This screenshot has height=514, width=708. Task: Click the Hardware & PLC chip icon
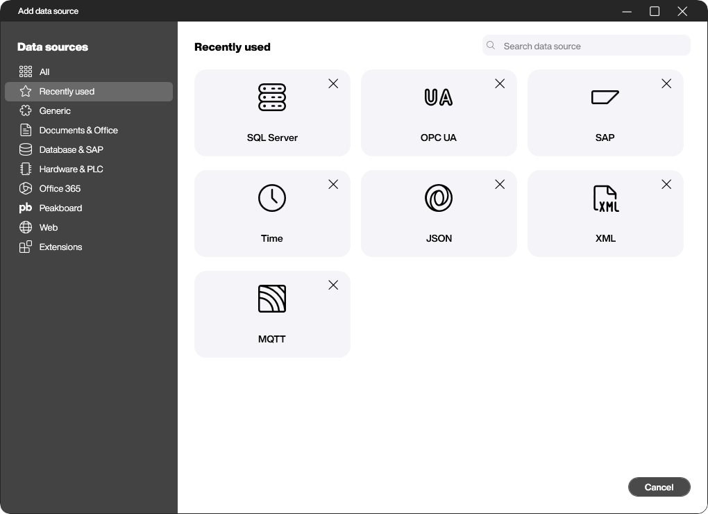click(x=26, y=169)
